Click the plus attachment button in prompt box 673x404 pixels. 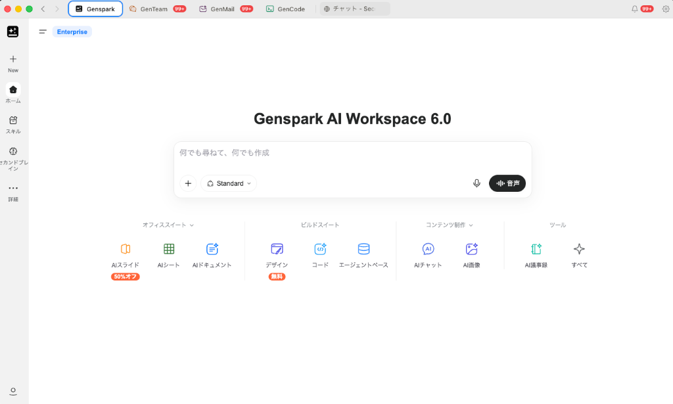[x=188, y=183]
